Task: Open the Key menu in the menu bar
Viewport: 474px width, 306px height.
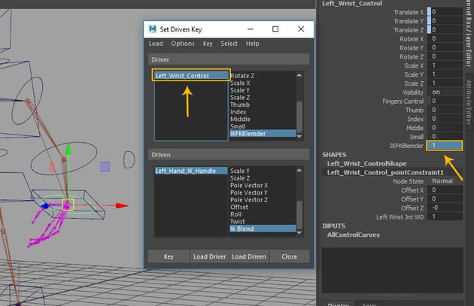Action: click(208, 44)
